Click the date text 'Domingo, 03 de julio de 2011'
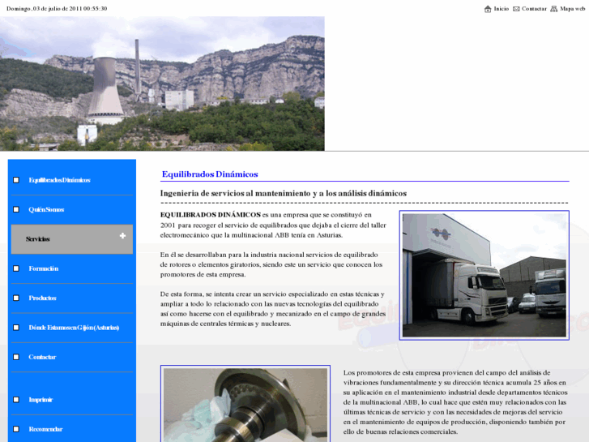 point(44,9)
